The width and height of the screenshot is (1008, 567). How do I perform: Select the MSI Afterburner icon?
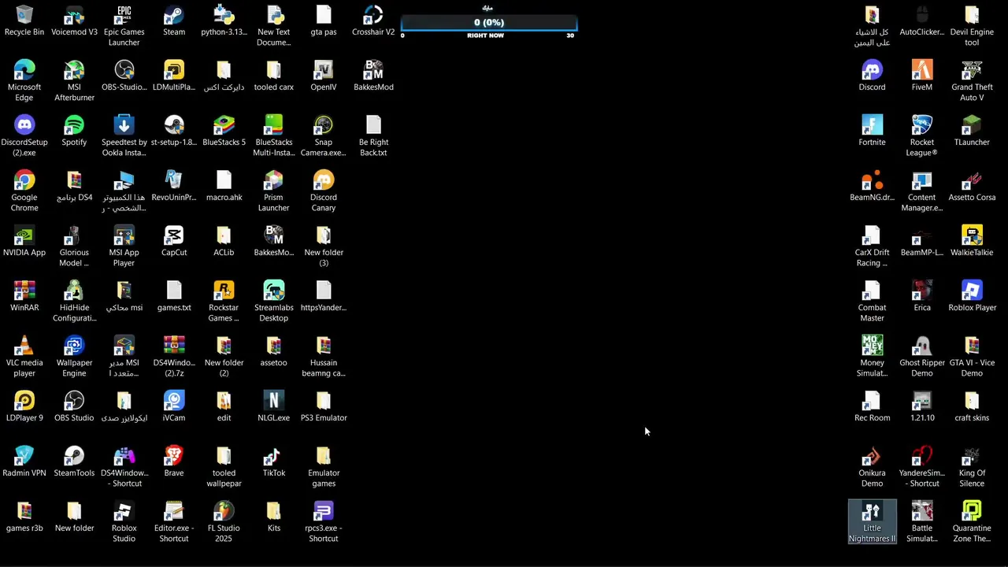(74, 81)
